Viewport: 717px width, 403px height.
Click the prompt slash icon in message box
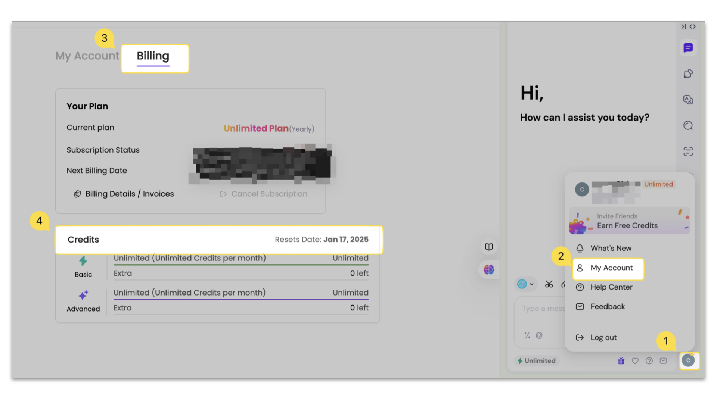(527, 335)
